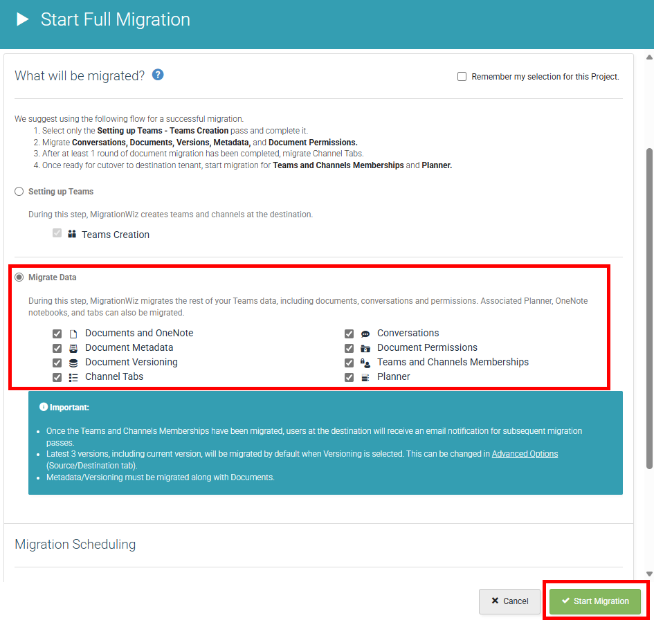This screenshot has height=620, width=654.
Task: Click the Conversations label
Action: point(408,333)
